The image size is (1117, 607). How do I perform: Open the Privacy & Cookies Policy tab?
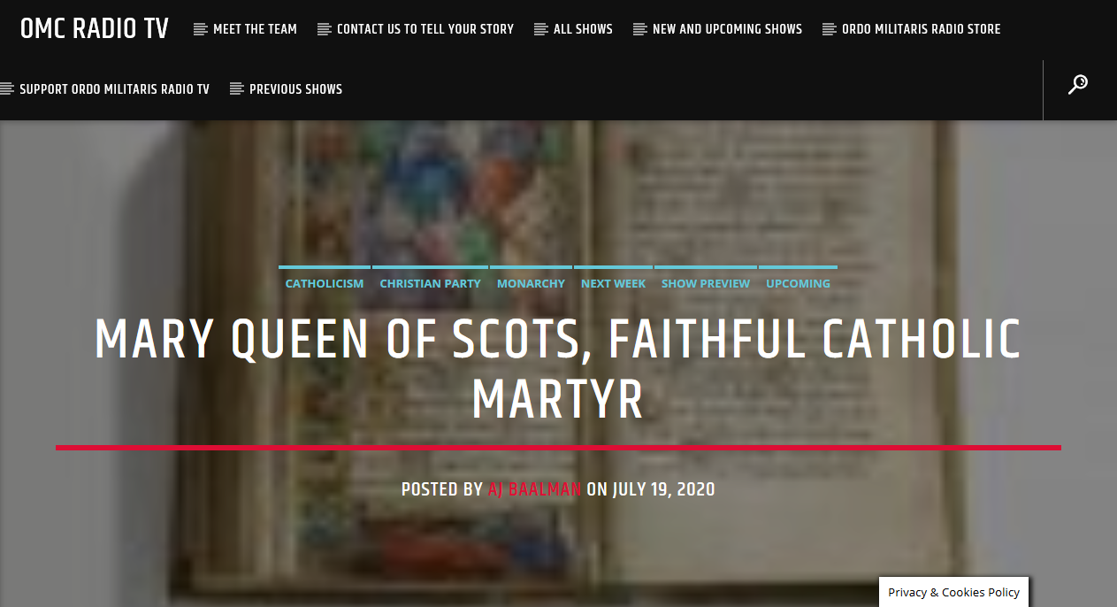point(954,593)
